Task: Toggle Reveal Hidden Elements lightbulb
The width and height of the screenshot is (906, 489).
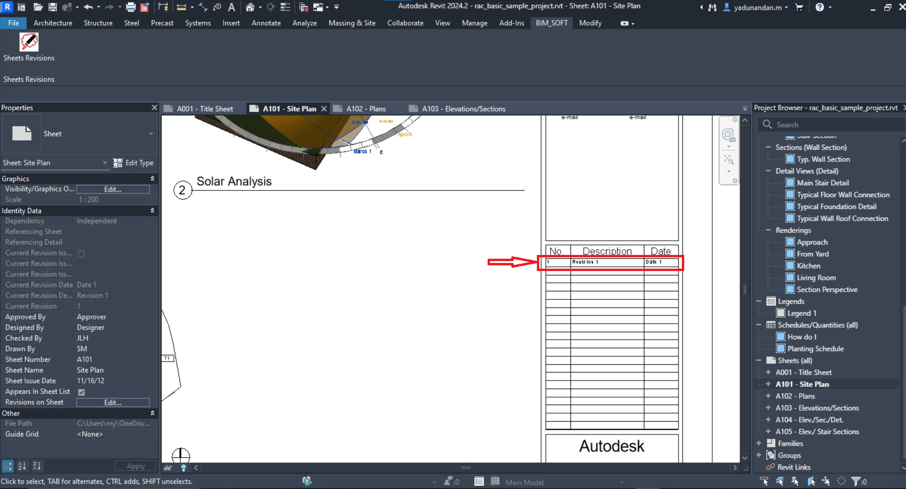Action: point(184,468)
